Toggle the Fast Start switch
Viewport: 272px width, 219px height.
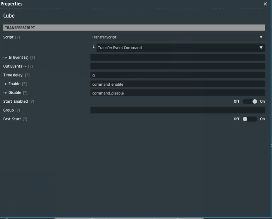[250, 119]
